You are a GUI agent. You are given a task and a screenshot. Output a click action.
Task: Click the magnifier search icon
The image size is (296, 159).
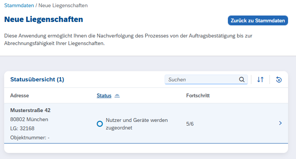pyautogui.click(x=242, y=79)
